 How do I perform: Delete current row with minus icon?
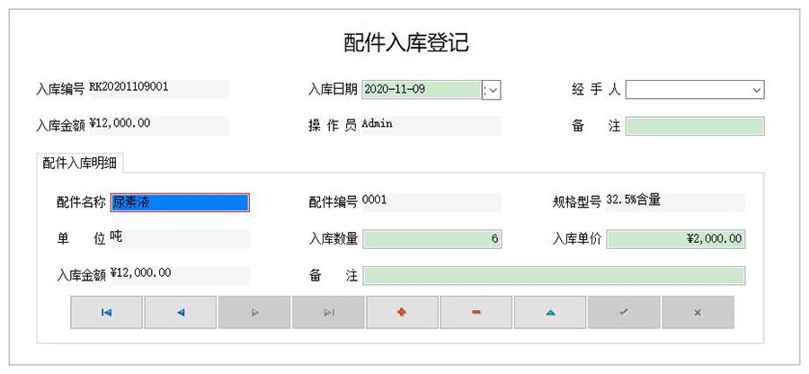pyautogui.click(x=476, y=312)
